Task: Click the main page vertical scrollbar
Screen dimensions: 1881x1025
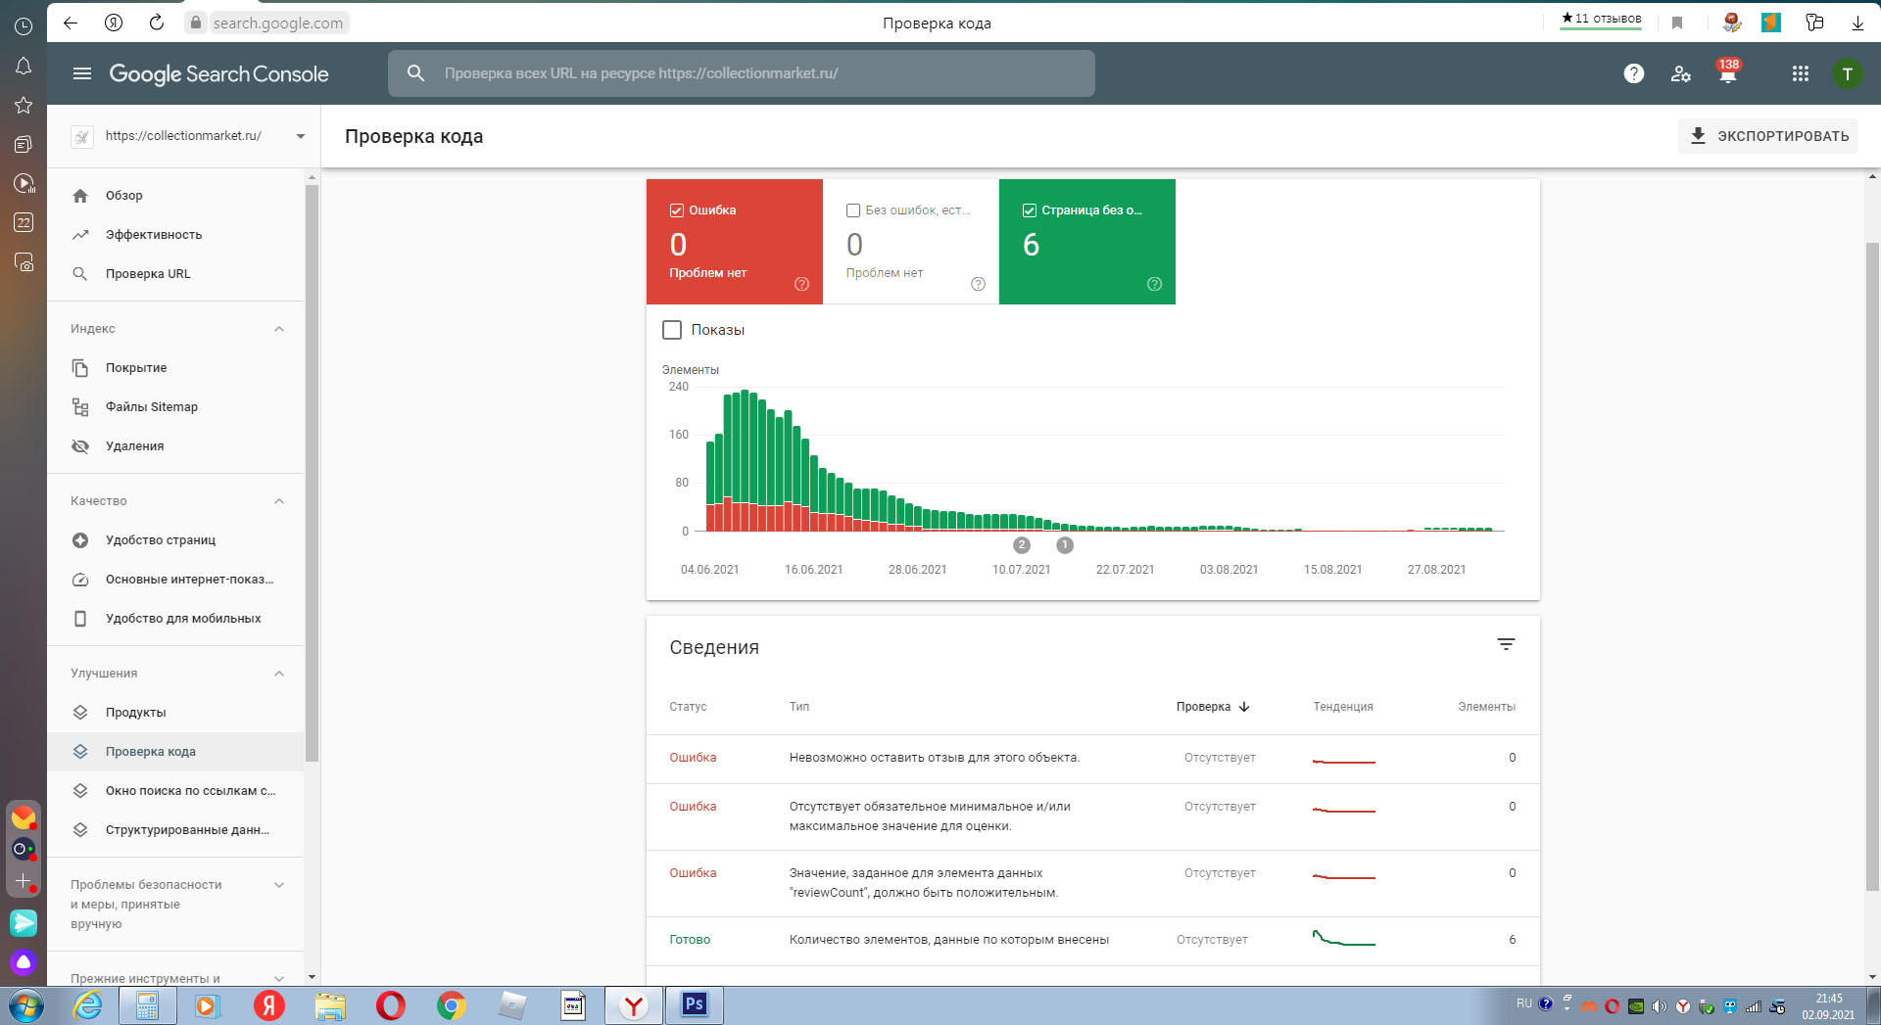Action: tap(1872, 566)
